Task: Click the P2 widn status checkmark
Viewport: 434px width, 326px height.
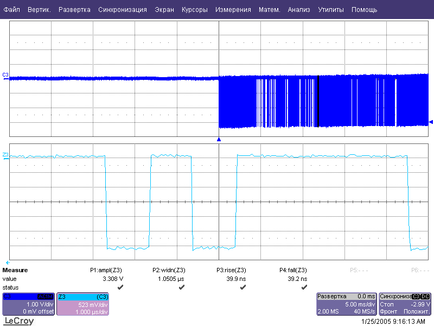Action: tap(182, 287)
